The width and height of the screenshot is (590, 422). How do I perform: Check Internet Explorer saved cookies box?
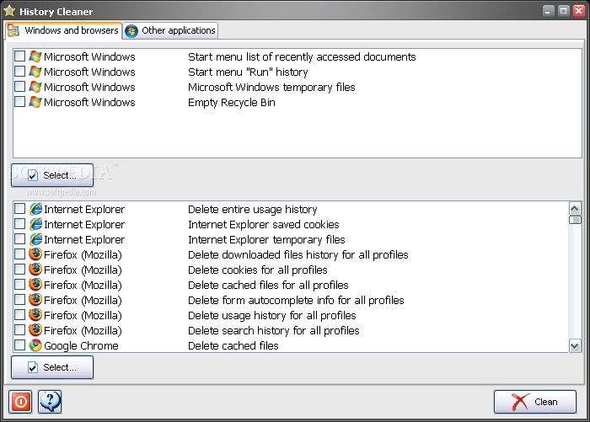tap(19, 224)
